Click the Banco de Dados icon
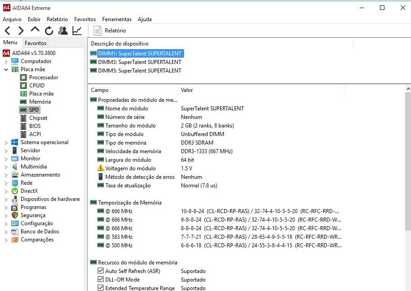 tap(15, 232)
